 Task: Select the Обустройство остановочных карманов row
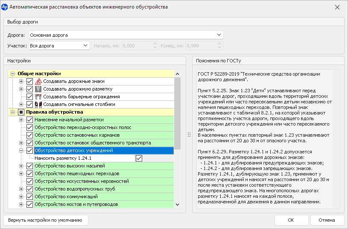pyautogui.click(x=104, y=135)
